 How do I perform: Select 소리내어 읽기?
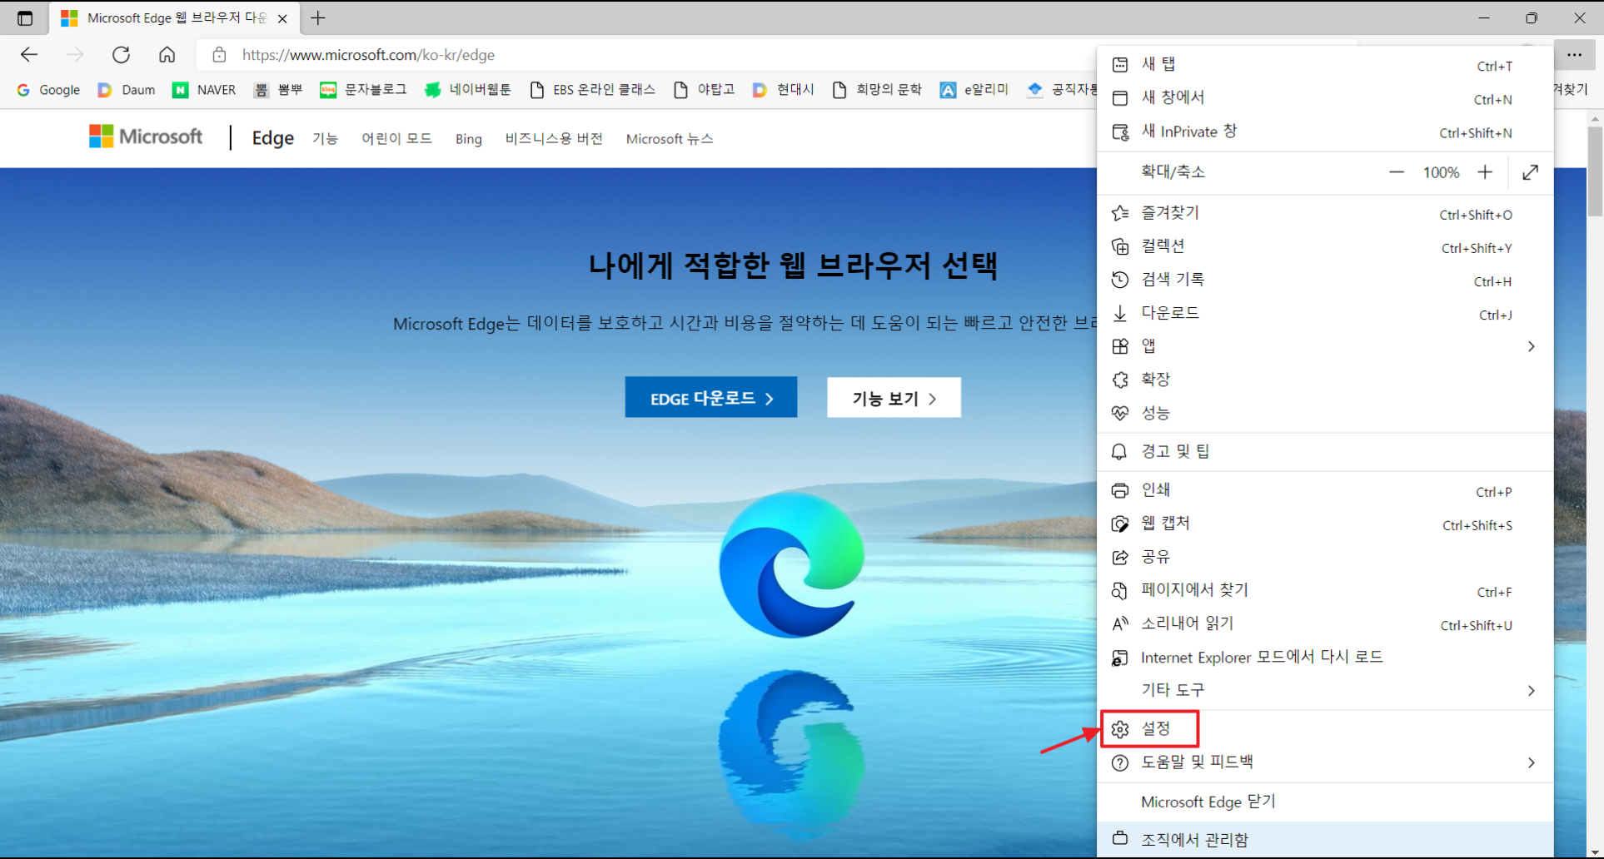tap(1325, 623)
